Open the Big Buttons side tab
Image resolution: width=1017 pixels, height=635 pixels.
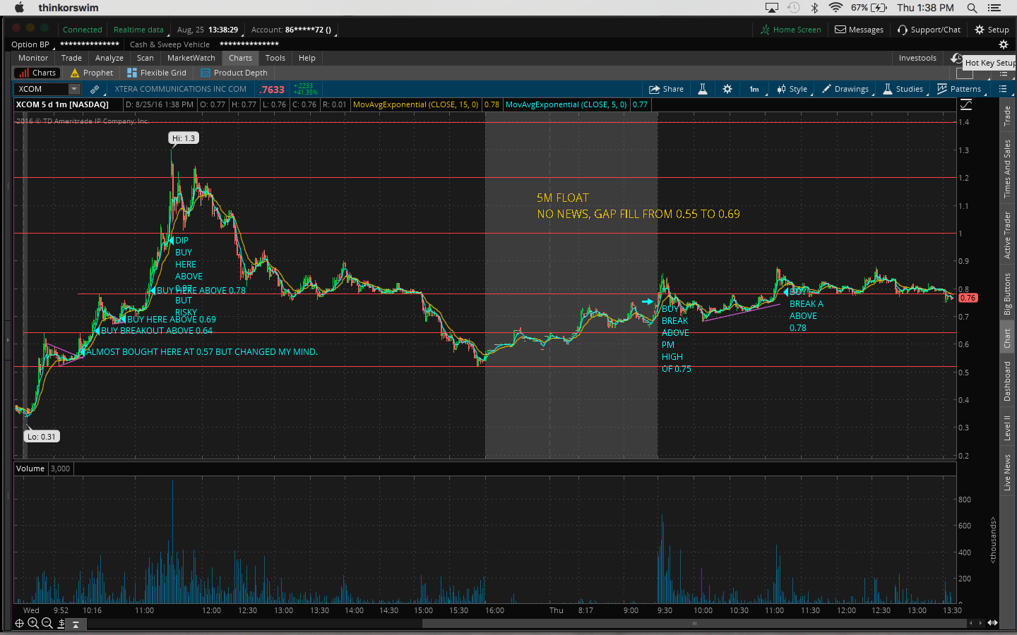pyautogui.click(x=1008, y=294)
